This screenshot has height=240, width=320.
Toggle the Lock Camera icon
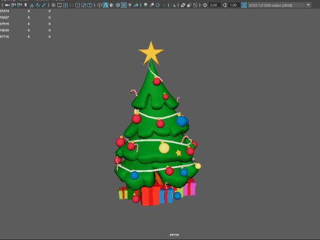[13, 5]
